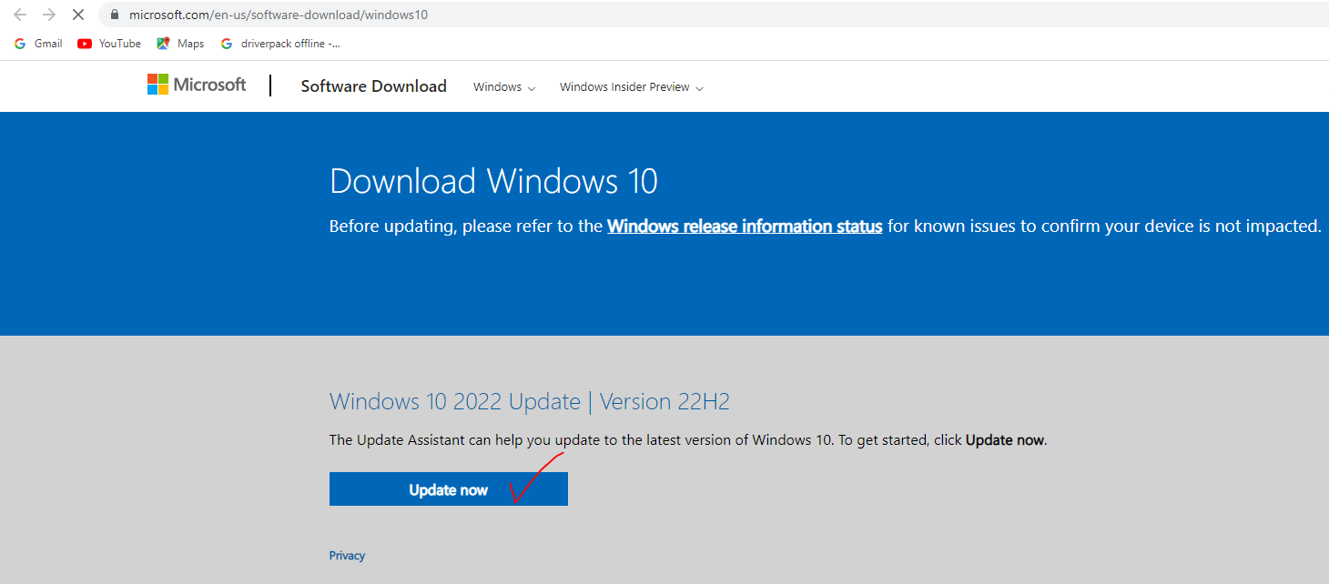Viewport: 1329px width, 584px height.
Task: Stop page loading with X icon
Action: [x=78, y=15]
